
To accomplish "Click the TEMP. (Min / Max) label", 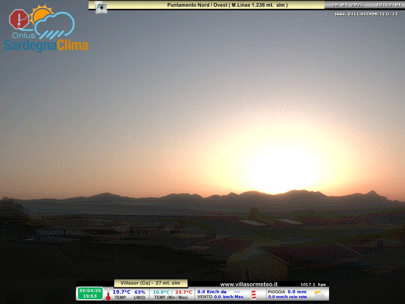I will [x=171, y=297].
